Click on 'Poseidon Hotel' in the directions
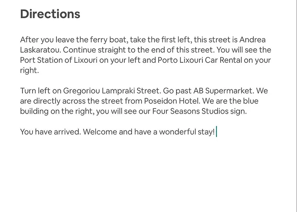Image resolution: width=297 pixels, height=212 pixels. (171, 101)
